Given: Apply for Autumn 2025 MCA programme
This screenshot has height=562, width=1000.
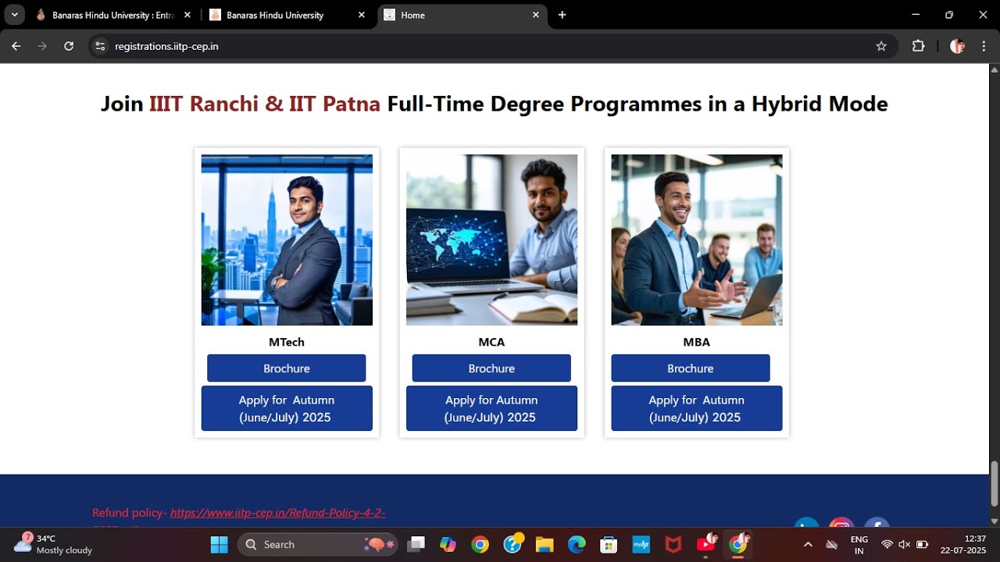Looking at the screenshot, I should click(491, 408).
